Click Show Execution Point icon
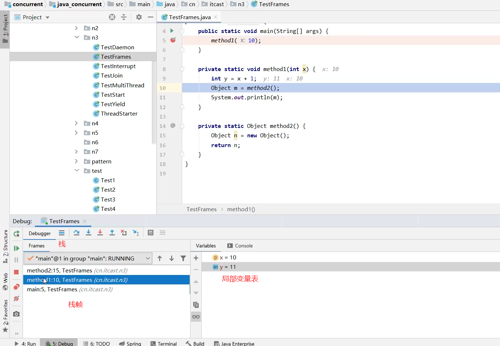The width and height of the screenshot is (500, 346). point(62,233)
